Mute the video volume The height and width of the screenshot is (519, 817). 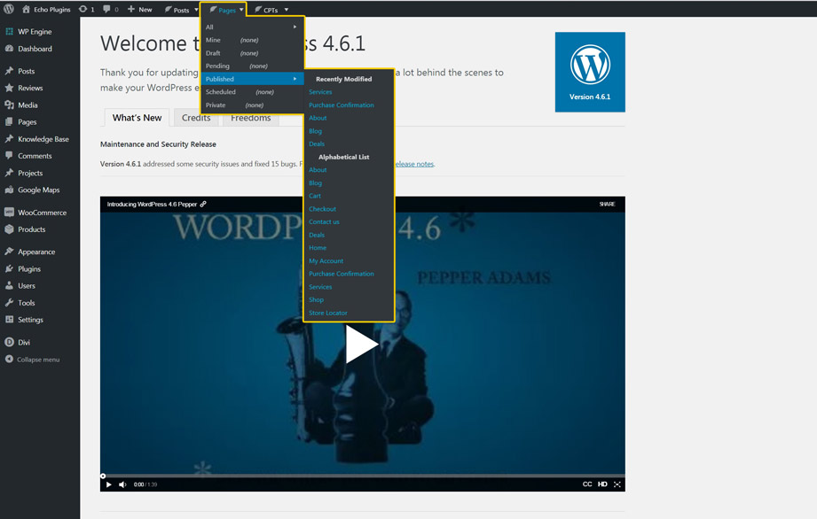[122, 484]
